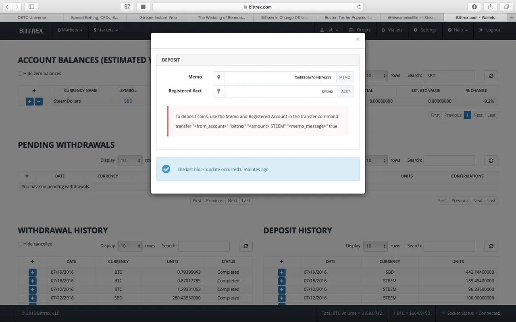Toggle the Safari sidebar button
This screenshot has width=516, height=322.
pos(31,7)
